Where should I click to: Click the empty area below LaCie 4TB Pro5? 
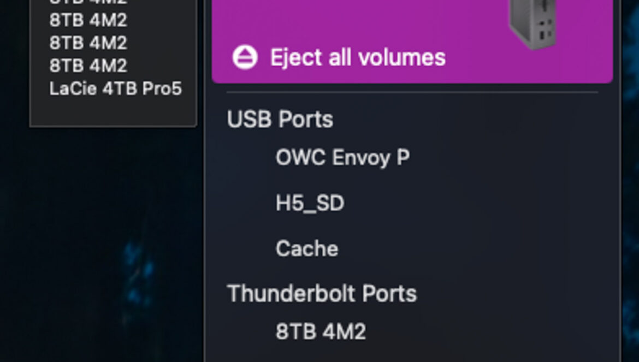(x=113, y=112)
